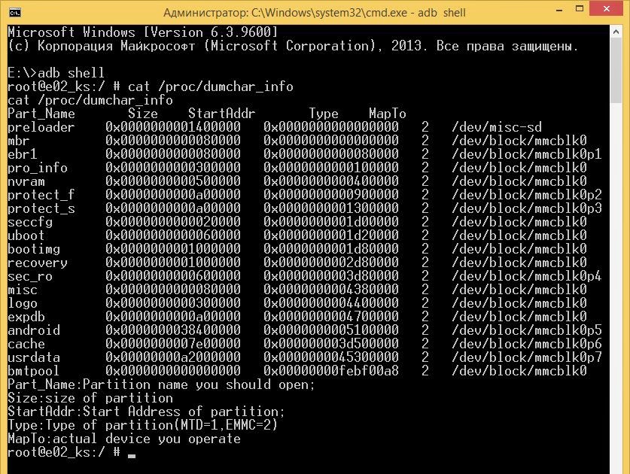This screenshot has height=474, width=630.
Task: Click the 'protect_f' partition name
Action: 41,195
